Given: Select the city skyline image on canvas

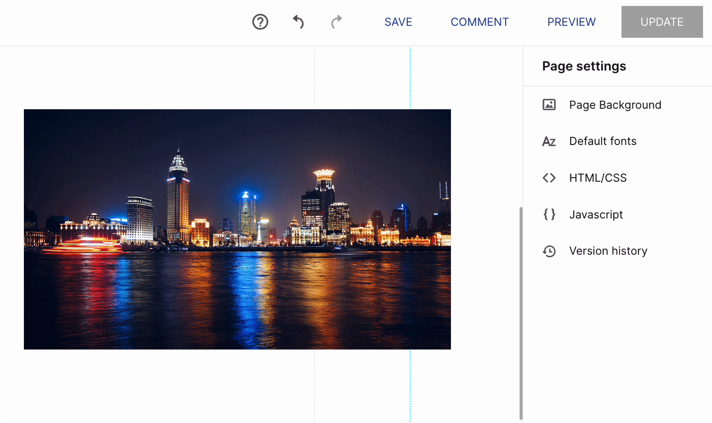Looking at the screenshot, I should (237, 229).
